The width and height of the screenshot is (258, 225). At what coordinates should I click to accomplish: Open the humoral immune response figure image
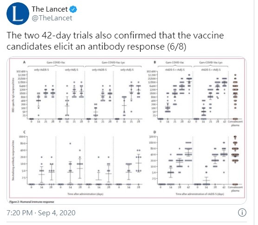[x=127, y=131]
